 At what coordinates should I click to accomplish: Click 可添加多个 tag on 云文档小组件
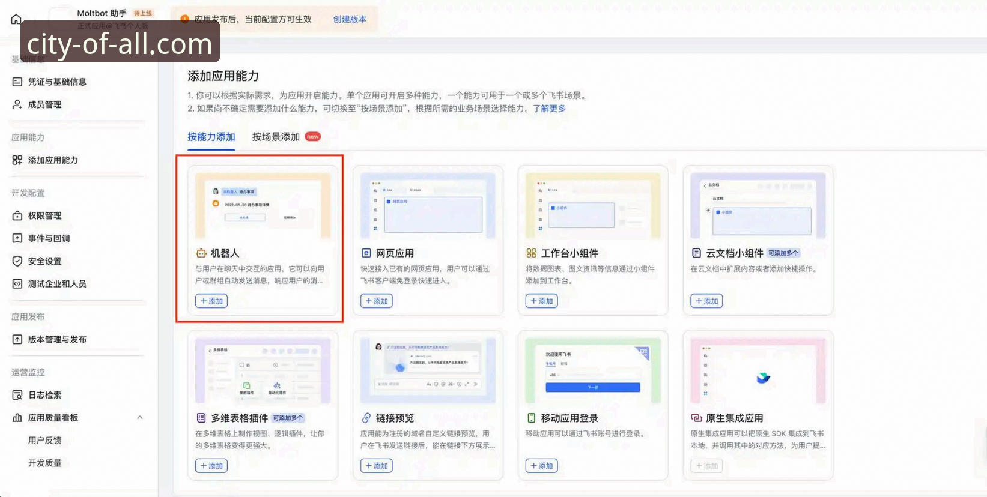point(783,253)
